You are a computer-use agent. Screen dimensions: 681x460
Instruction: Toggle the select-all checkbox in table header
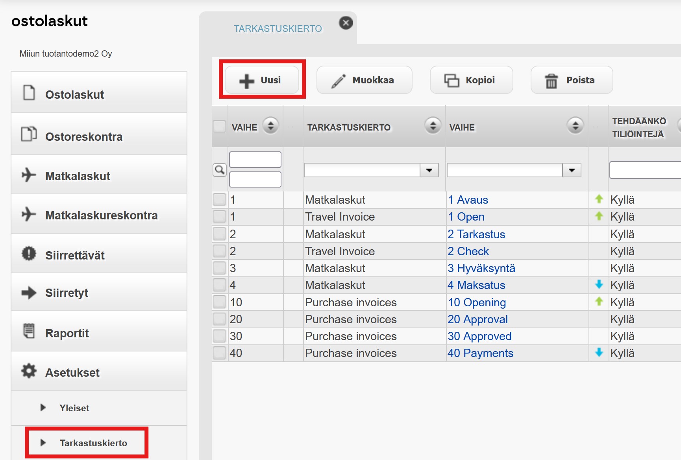point(219,127)
